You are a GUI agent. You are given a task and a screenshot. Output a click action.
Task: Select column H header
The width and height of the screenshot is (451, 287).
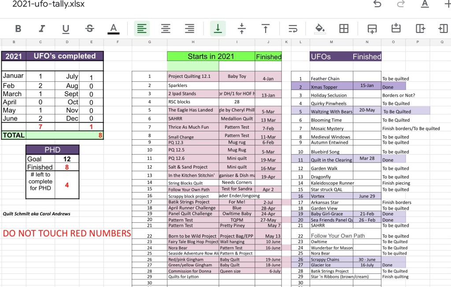193,42
